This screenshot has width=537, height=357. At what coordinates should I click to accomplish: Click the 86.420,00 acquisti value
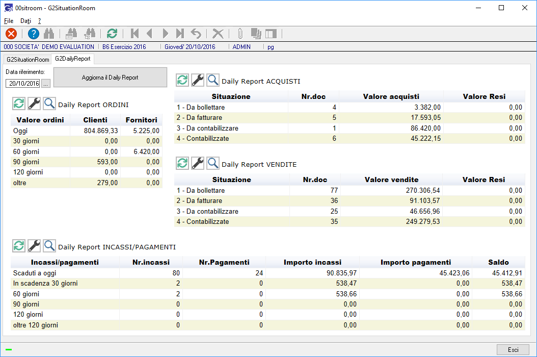(426, 128)
